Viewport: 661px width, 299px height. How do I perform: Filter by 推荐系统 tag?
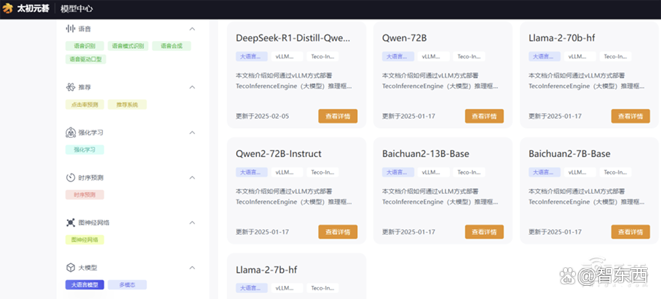tap(128, 104)
